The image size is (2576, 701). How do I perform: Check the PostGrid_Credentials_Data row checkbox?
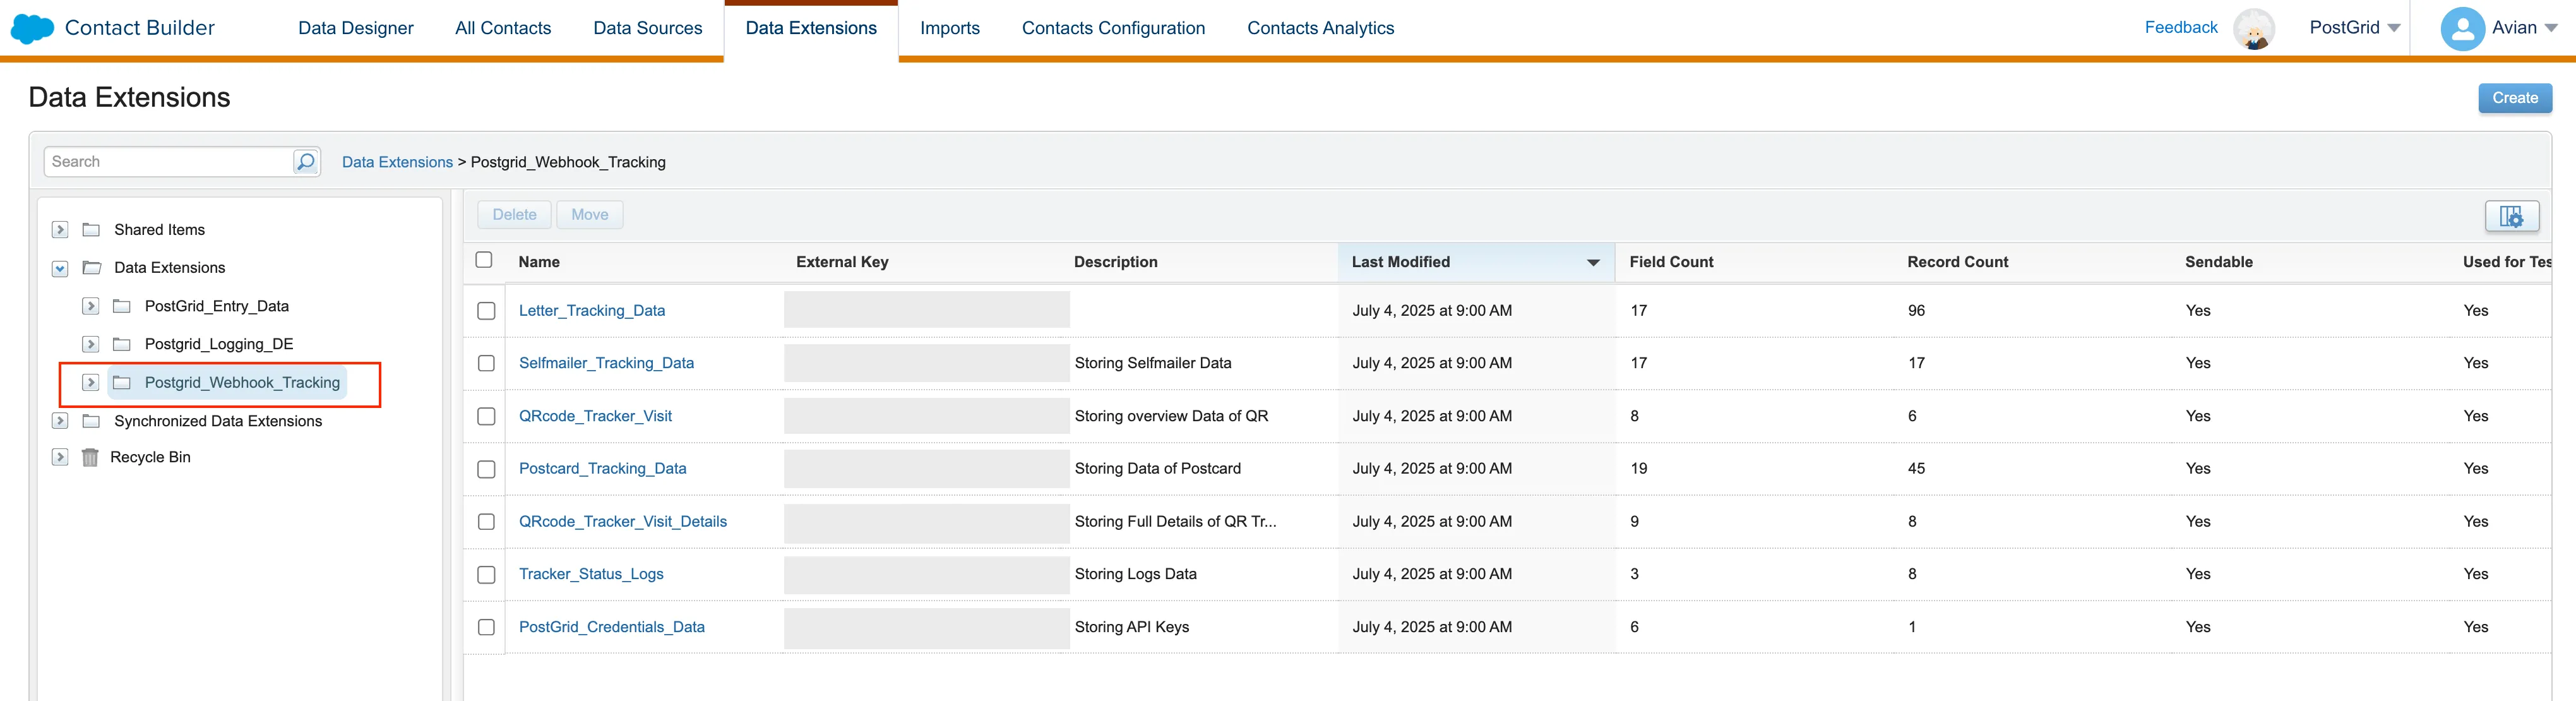[x=486, y=628]
